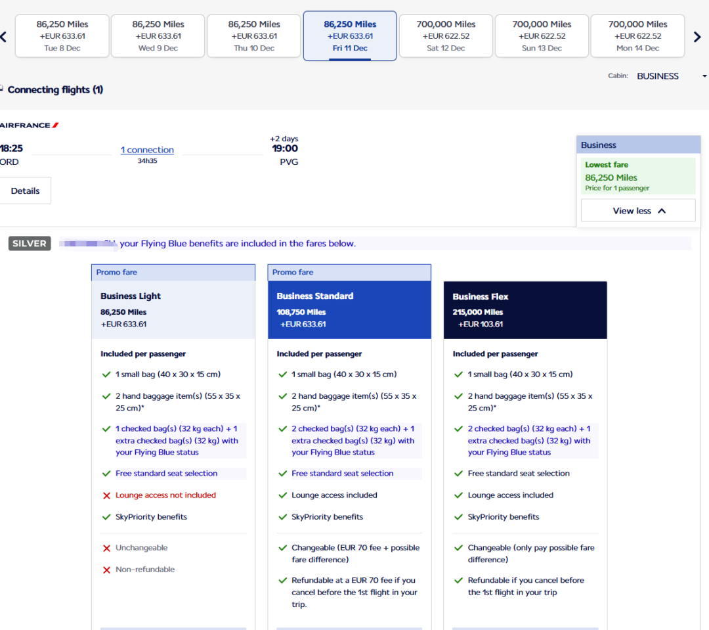Choose the Thu 10 Dec date tab
Screen dimensions: 709x630
coord(254,35)
